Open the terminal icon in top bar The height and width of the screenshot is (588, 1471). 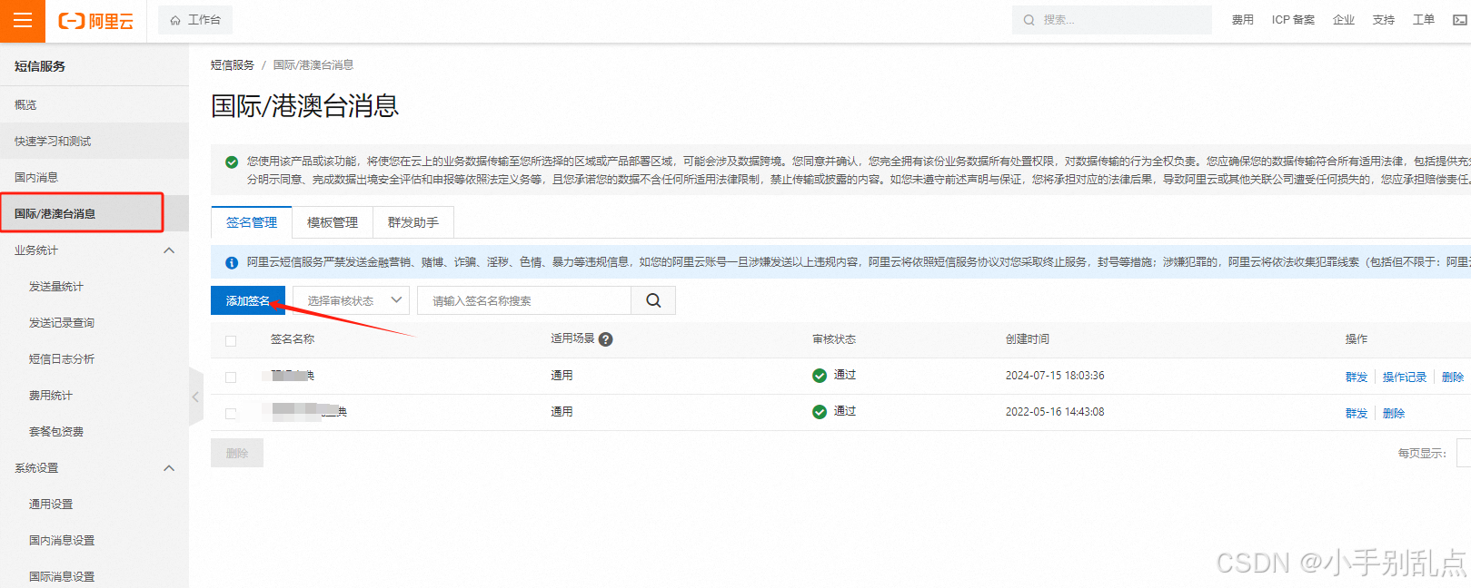[x=1459, y=20]
